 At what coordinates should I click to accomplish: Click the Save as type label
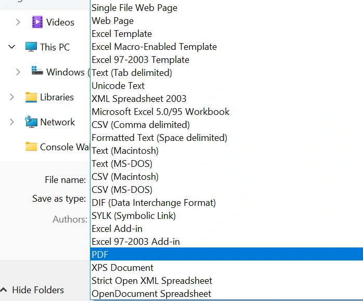(59, 199)
